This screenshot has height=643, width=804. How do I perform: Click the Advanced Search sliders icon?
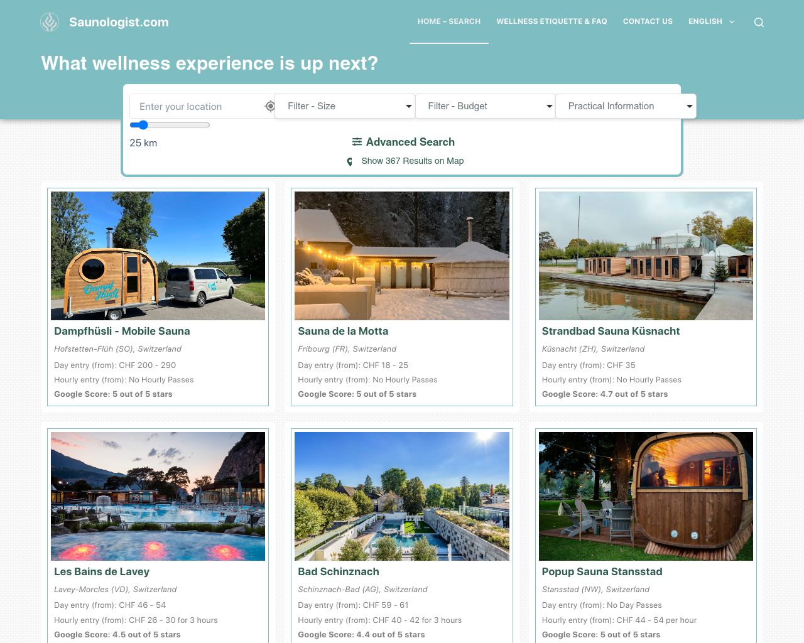coord(357,142)
